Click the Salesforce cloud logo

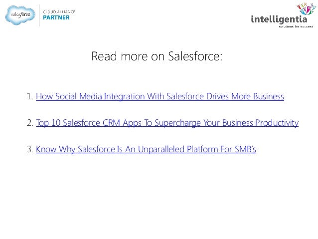(21, 14)
